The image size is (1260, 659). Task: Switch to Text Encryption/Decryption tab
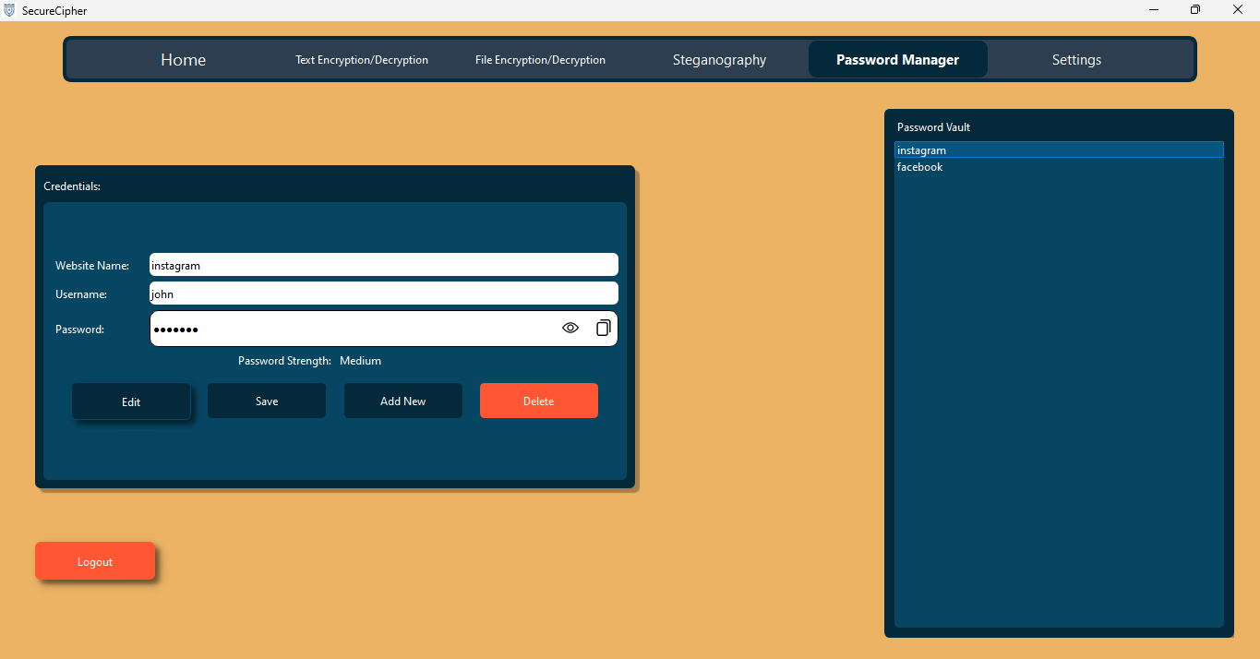[362, 60]
